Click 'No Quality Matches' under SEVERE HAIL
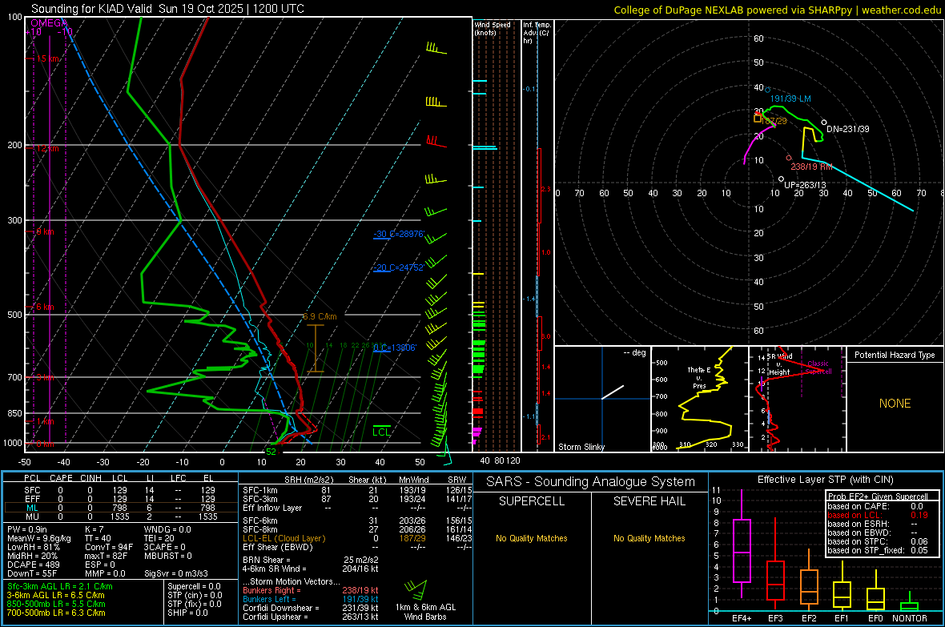The image size is (945, 627). coord(649,538)
